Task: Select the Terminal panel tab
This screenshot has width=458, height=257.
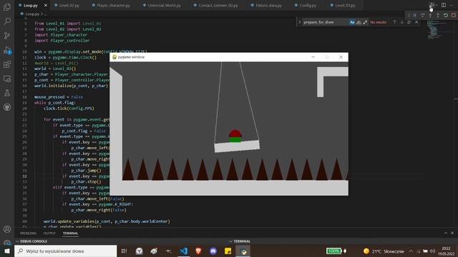Action: pyautogui.click(x=70, y=233)
